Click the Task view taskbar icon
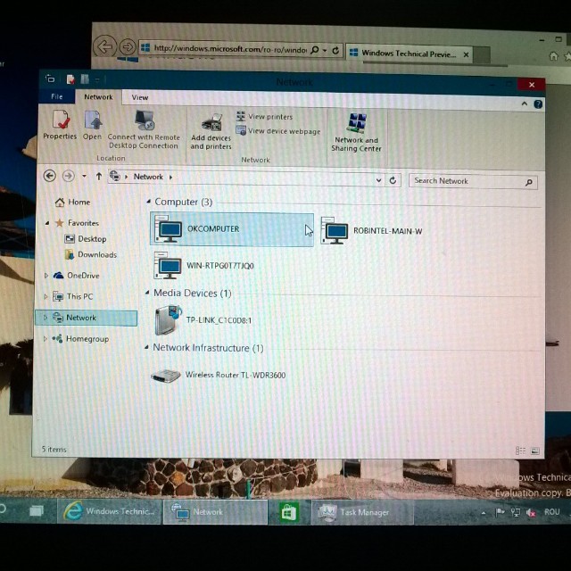The image size is (571, 571). coord(37,511)
